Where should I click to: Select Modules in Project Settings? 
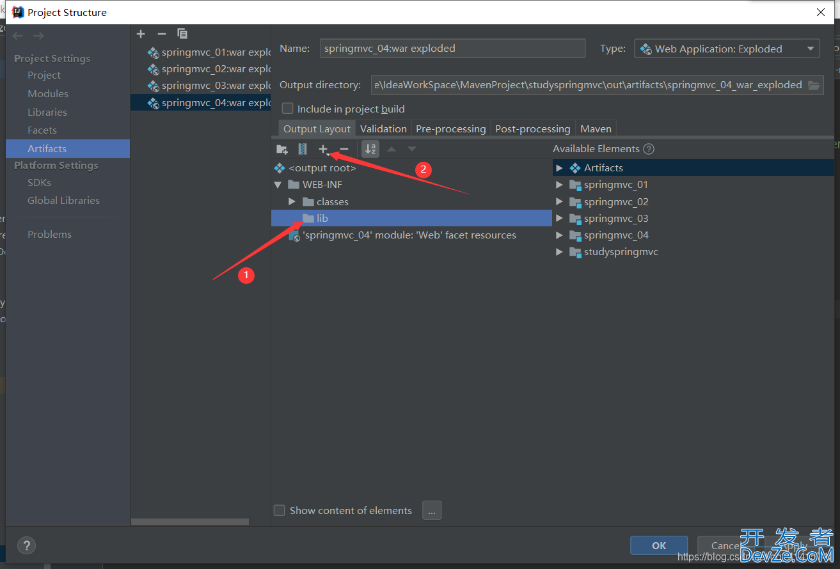pos(48,94)
